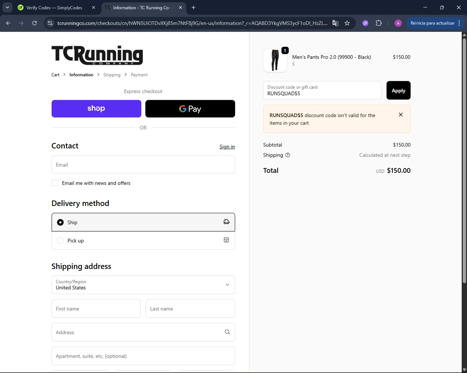Click the shipping truck icon in Ship row
Image resolution: width=467 pixels, height=373 pixels.
click(x=226, y=222)
